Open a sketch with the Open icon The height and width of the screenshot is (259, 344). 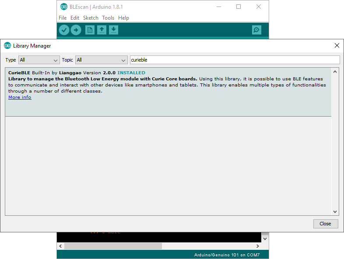tap(102, 30)
